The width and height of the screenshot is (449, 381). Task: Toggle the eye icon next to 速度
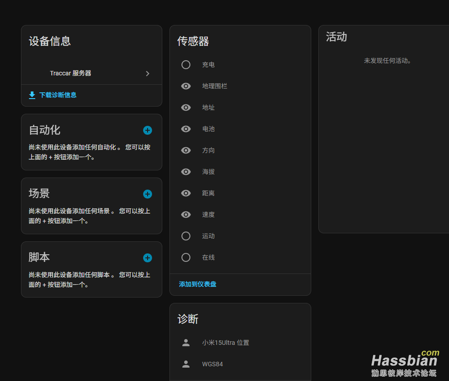[x=185, y=214]
